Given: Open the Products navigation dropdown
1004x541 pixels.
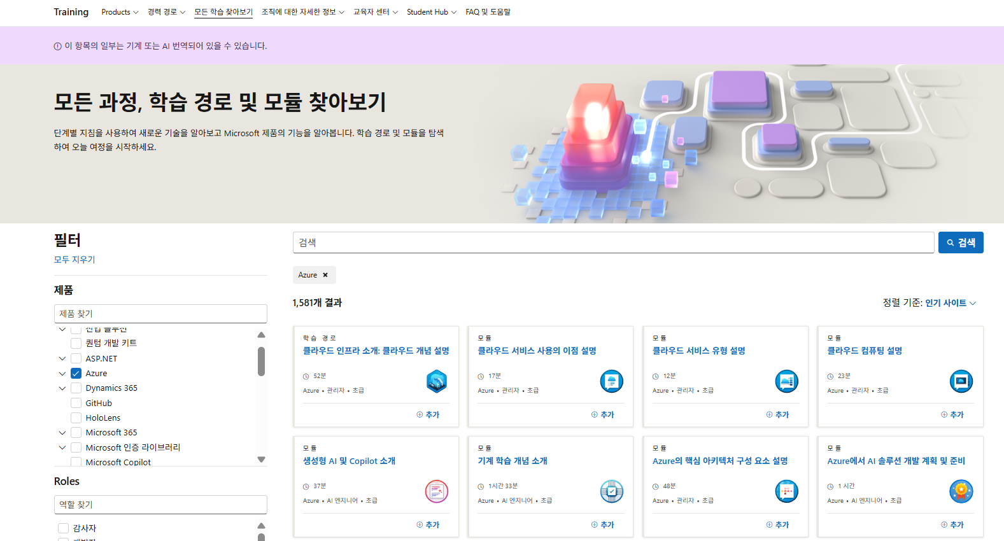Looking at the screenshot, I should (x=120, y=12).
